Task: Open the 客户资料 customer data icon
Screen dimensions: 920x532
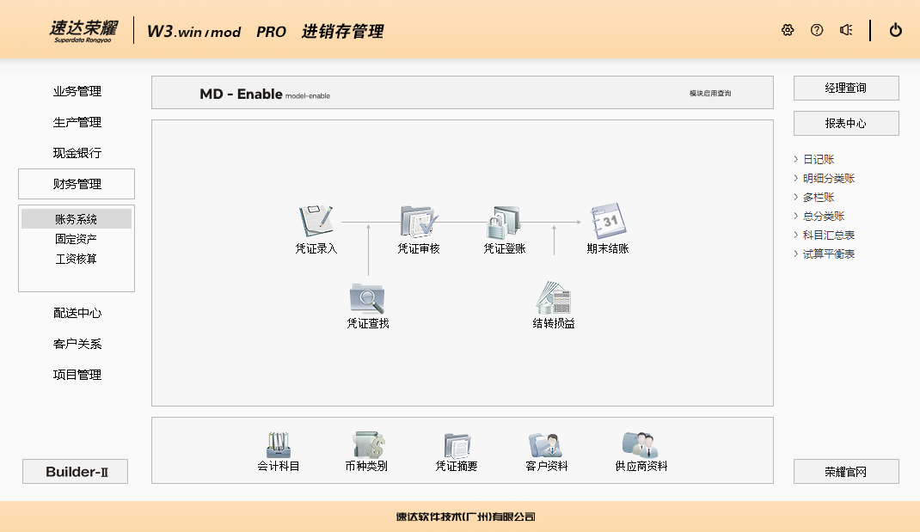Action: [546, 445]
